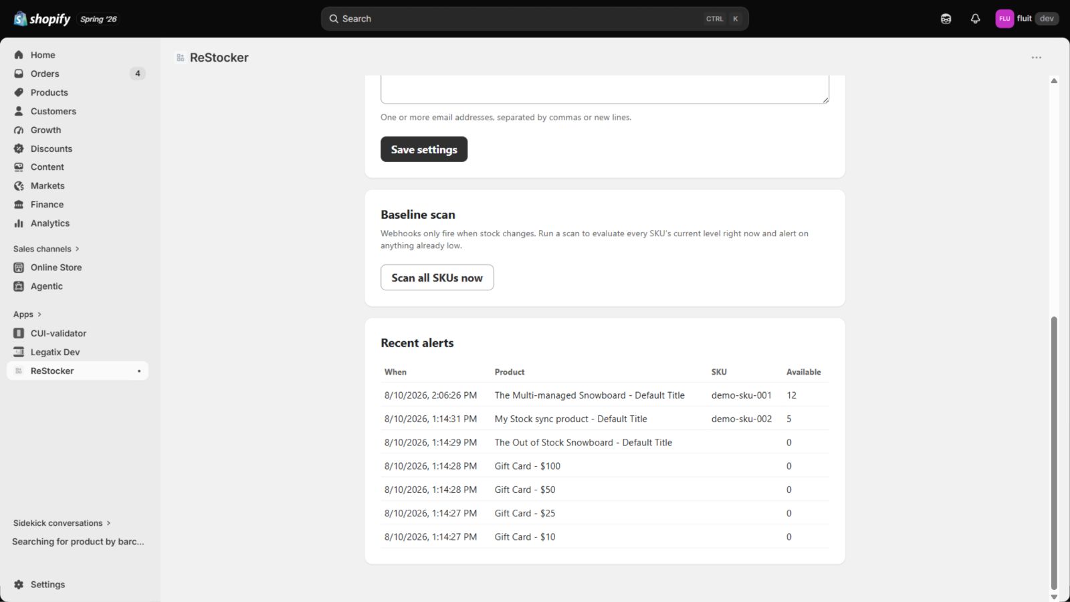Select Online Store sales channel
The height and width of the screenshot is (602, 1070).
pyautogui.click(x=78, y=268)
